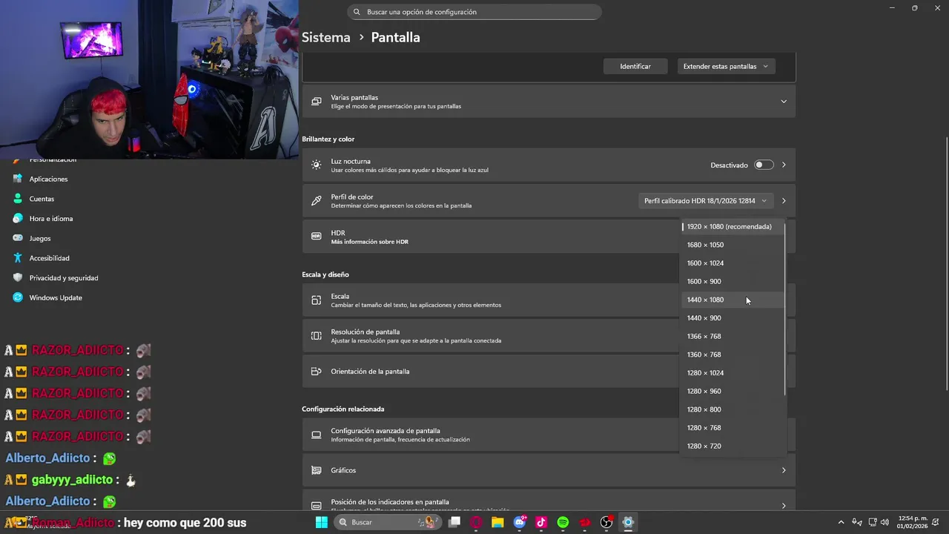The height and width of the screenshot is (534, 949).
Task: Go back to Sistema breadcrumb
Action: pyautogui.click(x=325, y=37)
